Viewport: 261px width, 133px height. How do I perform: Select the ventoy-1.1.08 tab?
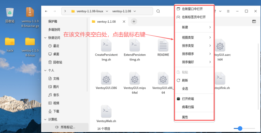[x=109, y=22]
